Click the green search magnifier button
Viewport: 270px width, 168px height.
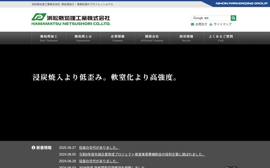tap(233, 18)
